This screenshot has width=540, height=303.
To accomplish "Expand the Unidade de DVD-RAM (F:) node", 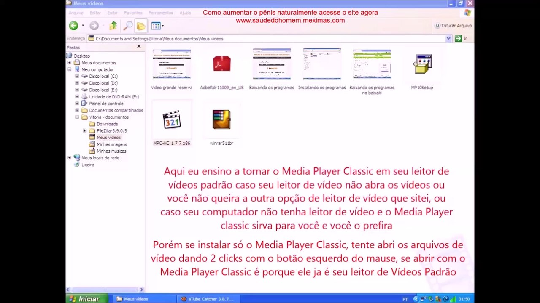I will pyautogui.click(x=77, y=96).
